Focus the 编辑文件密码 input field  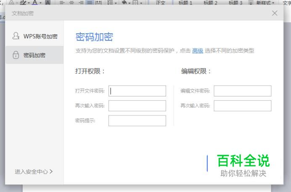click(242, 91)
